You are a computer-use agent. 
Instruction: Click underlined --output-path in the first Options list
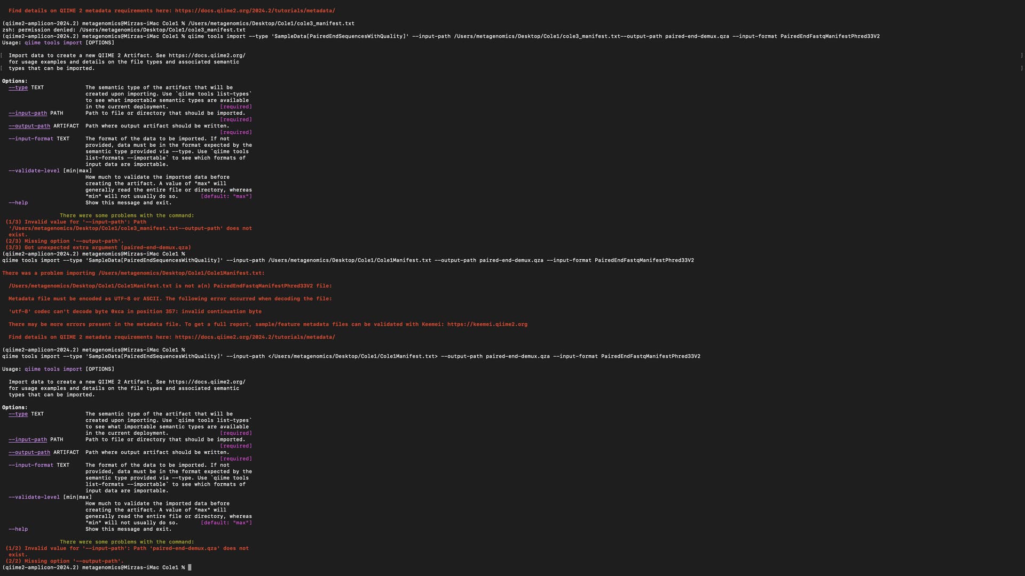(29, 126)
